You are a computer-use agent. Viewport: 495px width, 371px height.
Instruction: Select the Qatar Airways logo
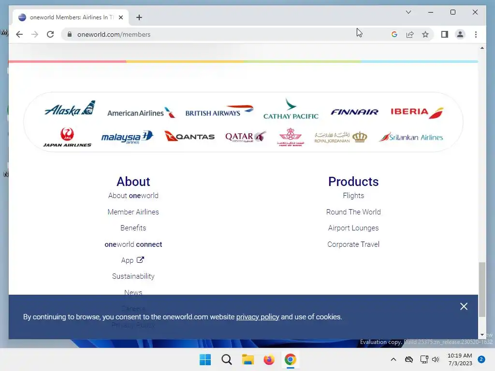tap(246, 137)
